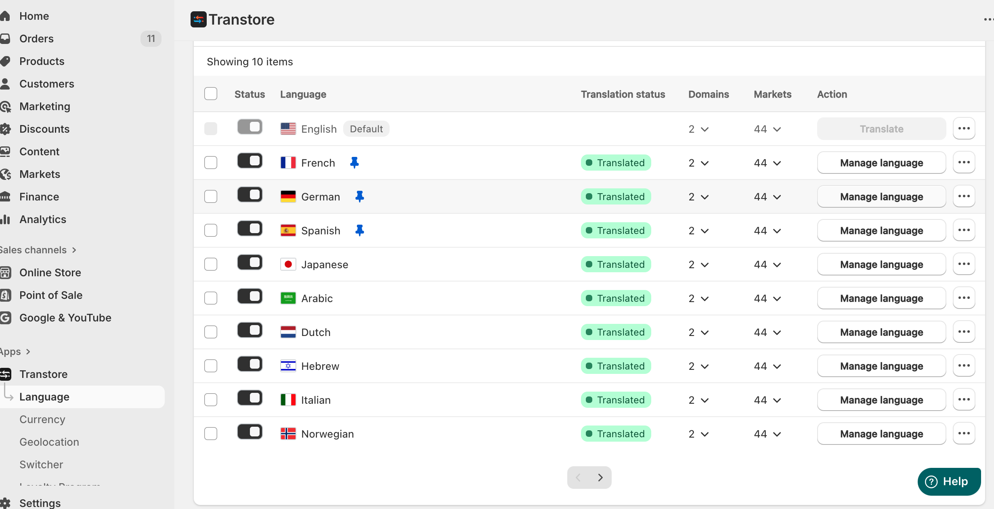Go to next page arrow
Screen dimensions: 994x509
pyautogui.click(x=600, y=478)
